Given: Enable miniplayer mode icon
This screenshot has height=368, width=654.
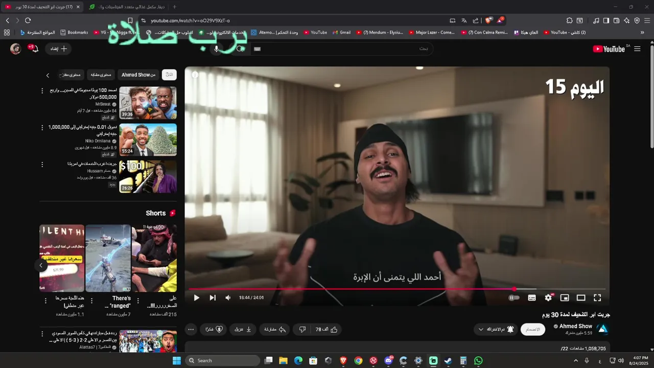Looking at the screenshot, I should coord(565,297).
